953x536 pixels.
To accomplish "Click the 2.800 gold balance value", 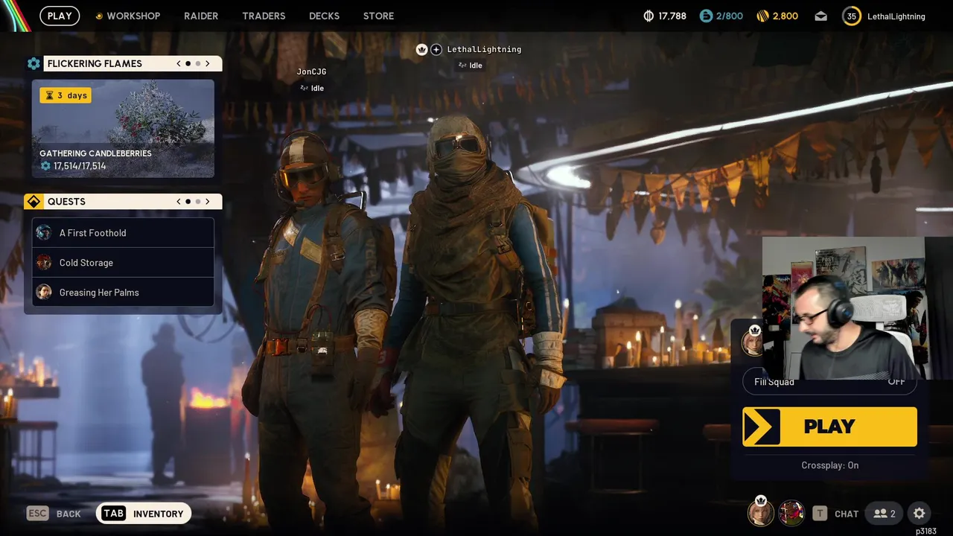I will (785, 16).
